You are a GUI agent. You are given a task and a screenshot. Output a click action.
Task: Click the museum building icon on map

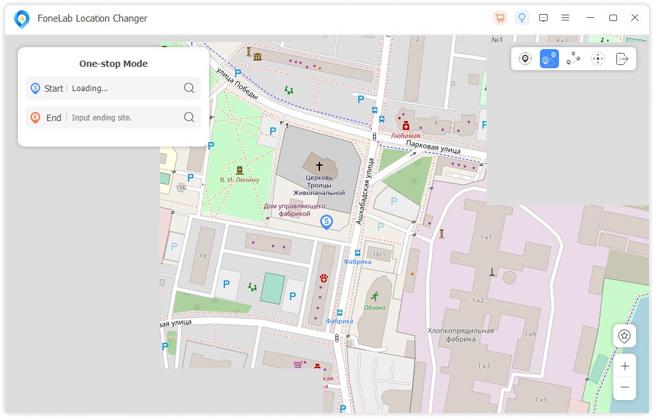tap(258, 57)
